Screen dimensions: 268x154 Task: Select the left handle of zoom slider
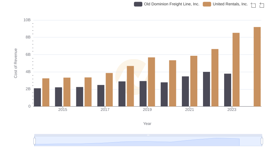pyautogui.click(x=35, y=141)
